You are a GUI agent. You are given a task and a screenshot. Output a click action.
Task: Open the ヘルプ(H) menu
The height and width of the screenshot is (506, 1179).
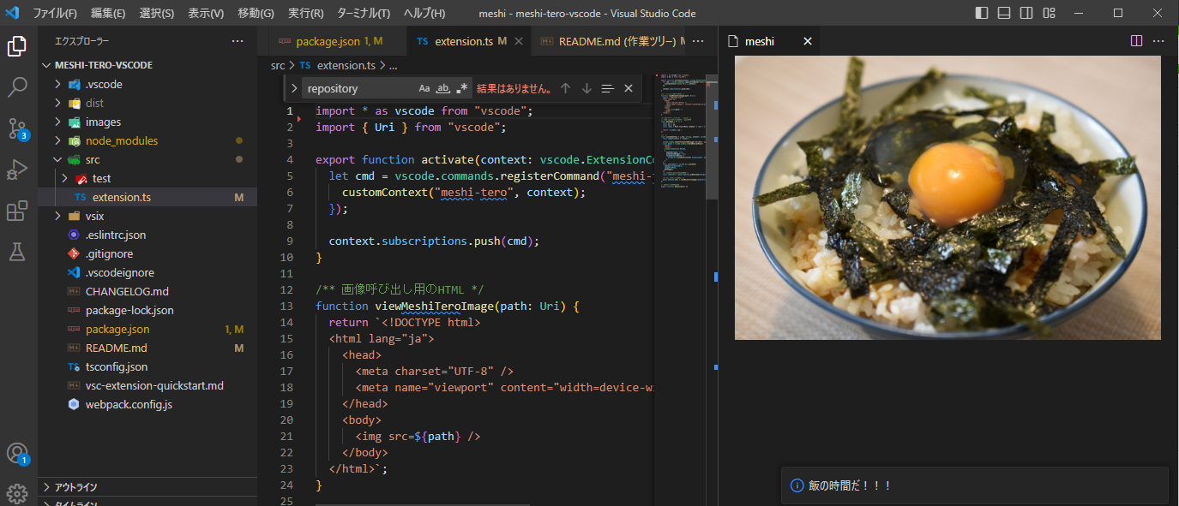click(x=424, y=13)
